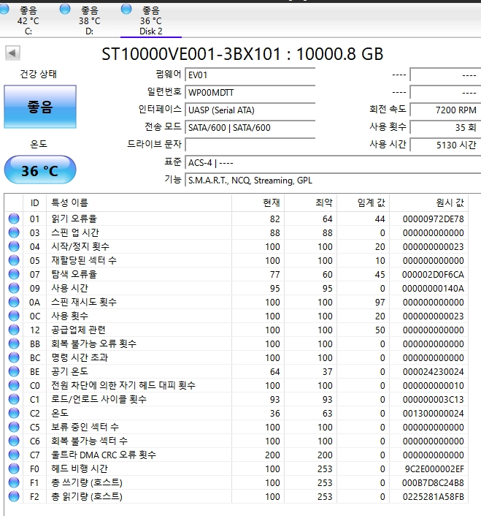Viewport: 481px width, 516px height.
Task: Click the status orb for row 04 시작/정지 횟수
Action: click(x=14, y=246)
